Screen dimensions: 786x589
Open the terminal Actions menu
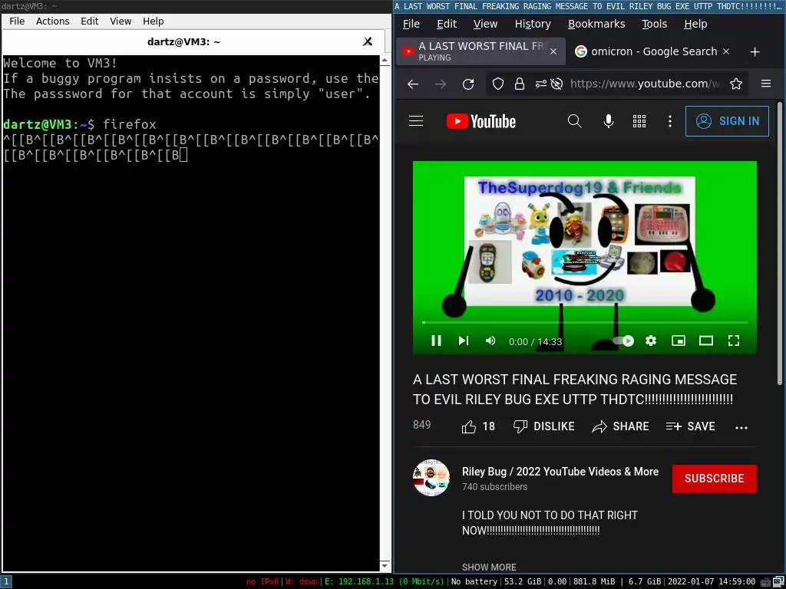53,21
